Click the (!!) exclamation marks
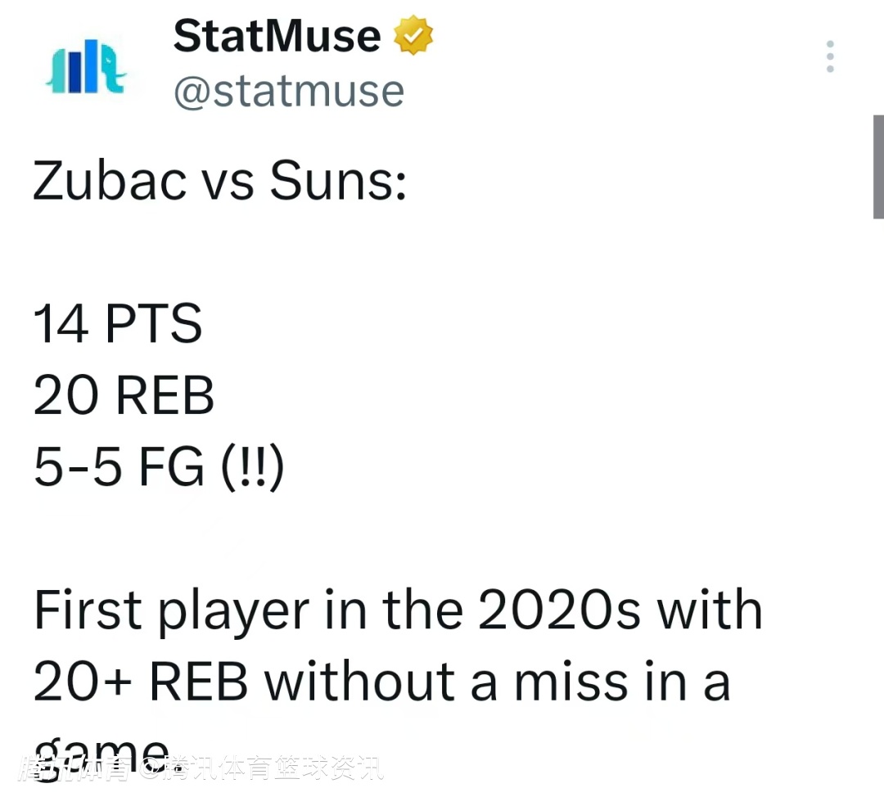 (253, 467)
